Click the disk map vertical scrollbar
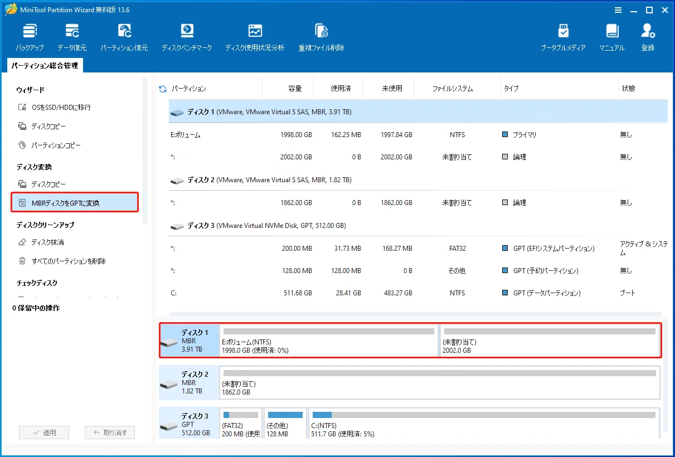The image size is (675, 457). tap(664, 376)
